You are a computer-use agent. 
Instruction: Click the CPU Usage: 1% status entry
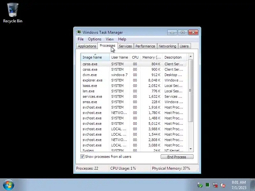pyautogui.click(x=123, y=168)
